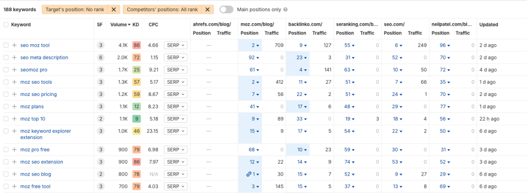Remove Competitors' positions All rank filter

tap(207, 9)
